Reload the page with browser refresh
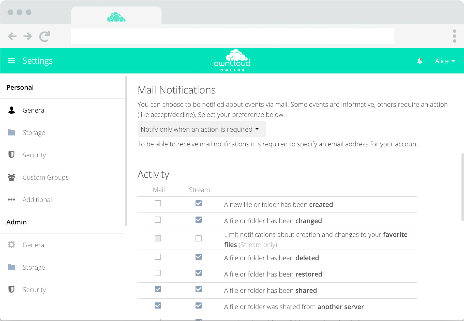464x321 pixels. click(44, 36)
